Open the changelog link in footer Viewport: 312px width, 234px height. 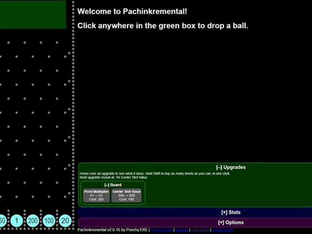[200, 230]
